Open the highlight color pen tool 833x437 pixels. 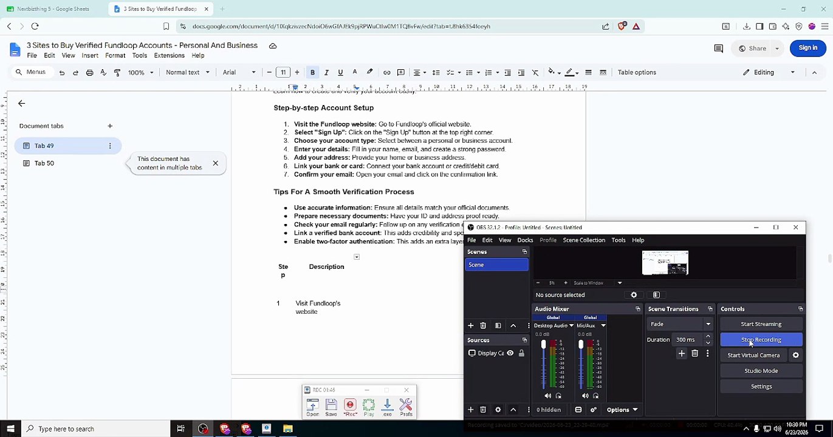[x=369, y=72]
